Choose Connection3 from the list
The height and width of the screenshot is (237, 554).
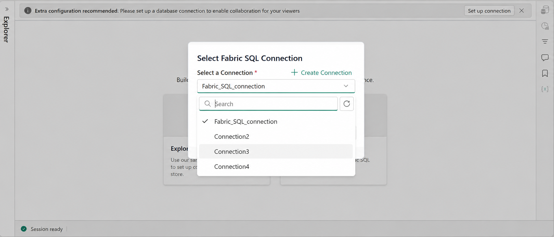click(276, 152)
